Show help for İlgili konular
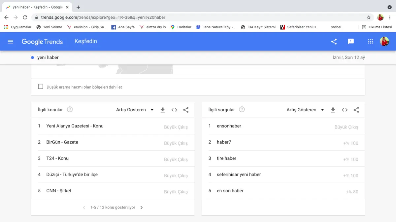Screen dimensions: 396x222 70,109
